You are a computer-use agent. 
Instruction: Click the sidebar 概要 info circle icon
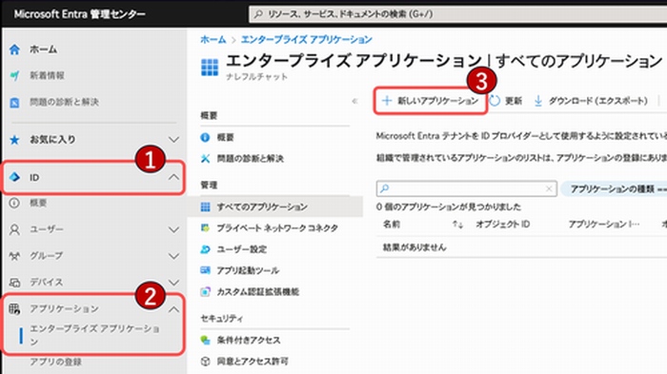(x=14, y=203)
